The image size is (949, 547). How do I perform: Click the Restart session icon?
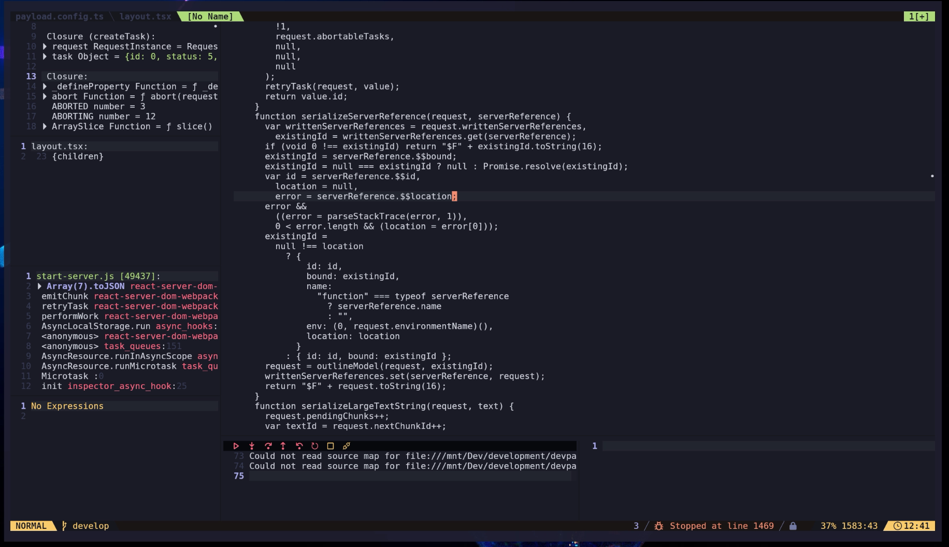pyautogui.click(x=314, y=446)
